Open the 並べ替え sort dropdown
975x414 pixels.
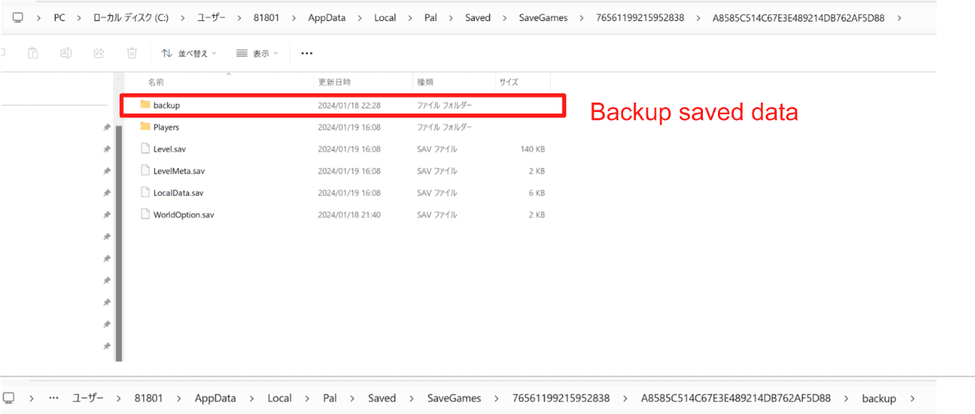[x=188, y=53]
